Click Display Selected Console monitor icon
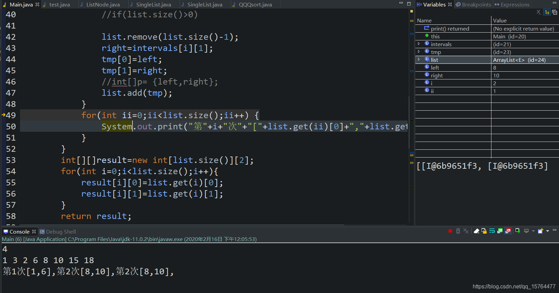 click(526, 231)
